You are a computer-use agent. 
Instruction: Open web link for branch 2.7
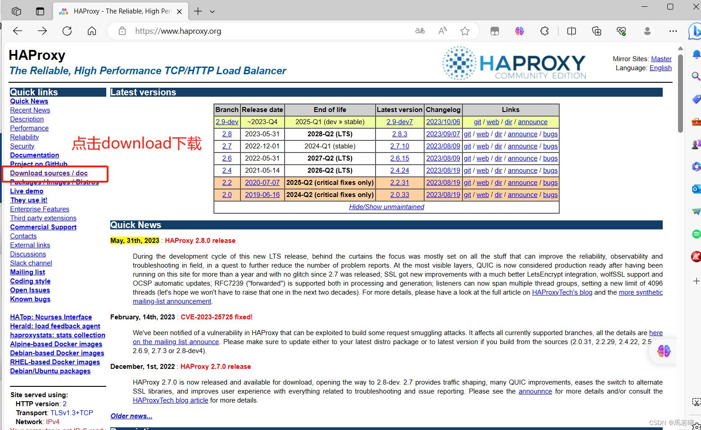483,146
